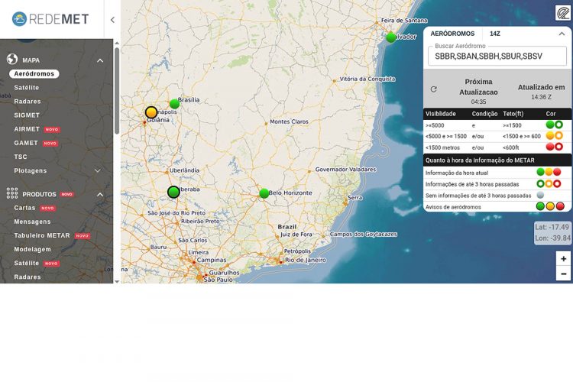Collapse the sidebar with left chevron
Screen dimensions: 573x382
[112, 20]
